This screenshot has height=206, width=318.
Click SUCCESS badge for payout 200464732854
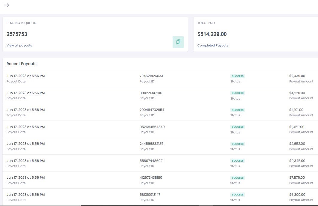[238, 110]
